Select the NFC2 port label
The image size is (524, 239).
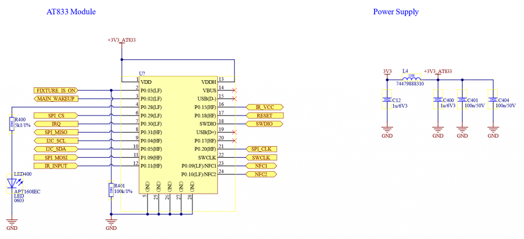click(x=261, y=174)
